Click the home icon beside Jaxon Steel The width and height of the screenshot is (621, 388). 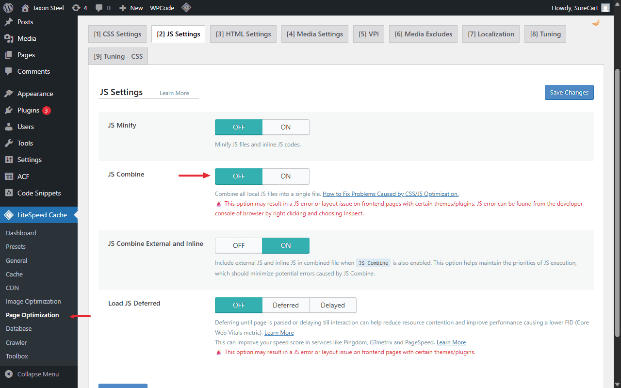25,8
